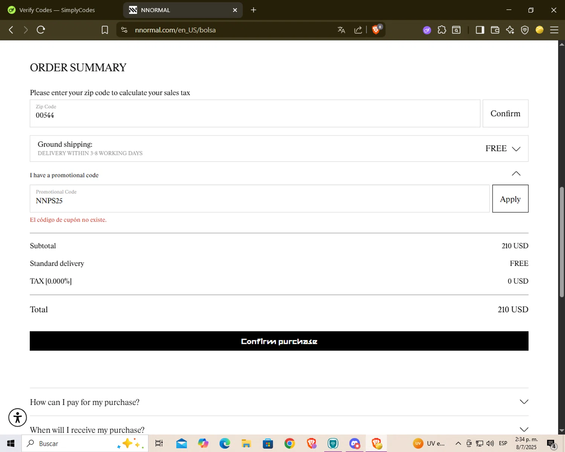Open site settings icon in address bar
The image size is (565, 452).
click(124, 30)
